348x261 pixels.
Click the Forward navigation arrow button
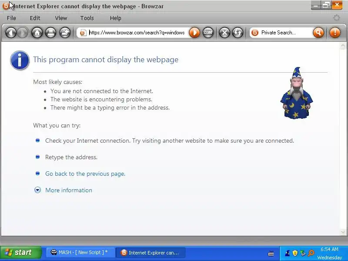tap(23, 33)
